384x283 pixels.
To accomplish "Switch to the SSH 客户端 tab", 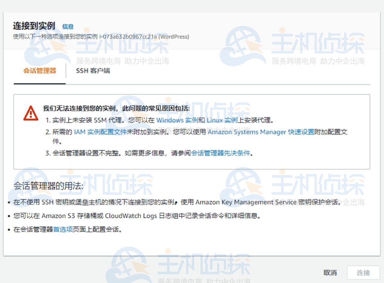I will pos(93,71).
